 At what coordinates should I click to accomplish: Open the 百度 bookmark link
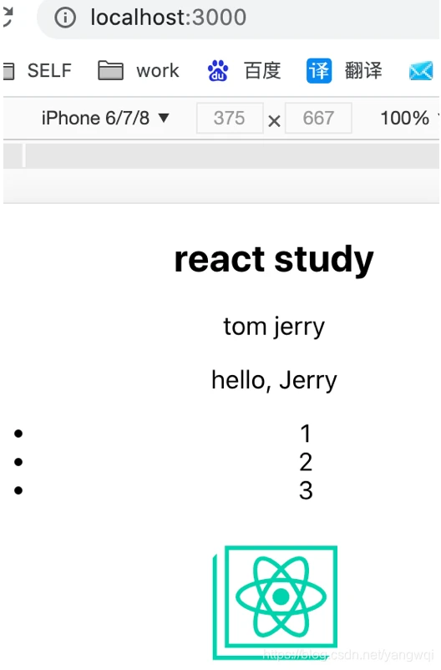[x=262, y=70]
